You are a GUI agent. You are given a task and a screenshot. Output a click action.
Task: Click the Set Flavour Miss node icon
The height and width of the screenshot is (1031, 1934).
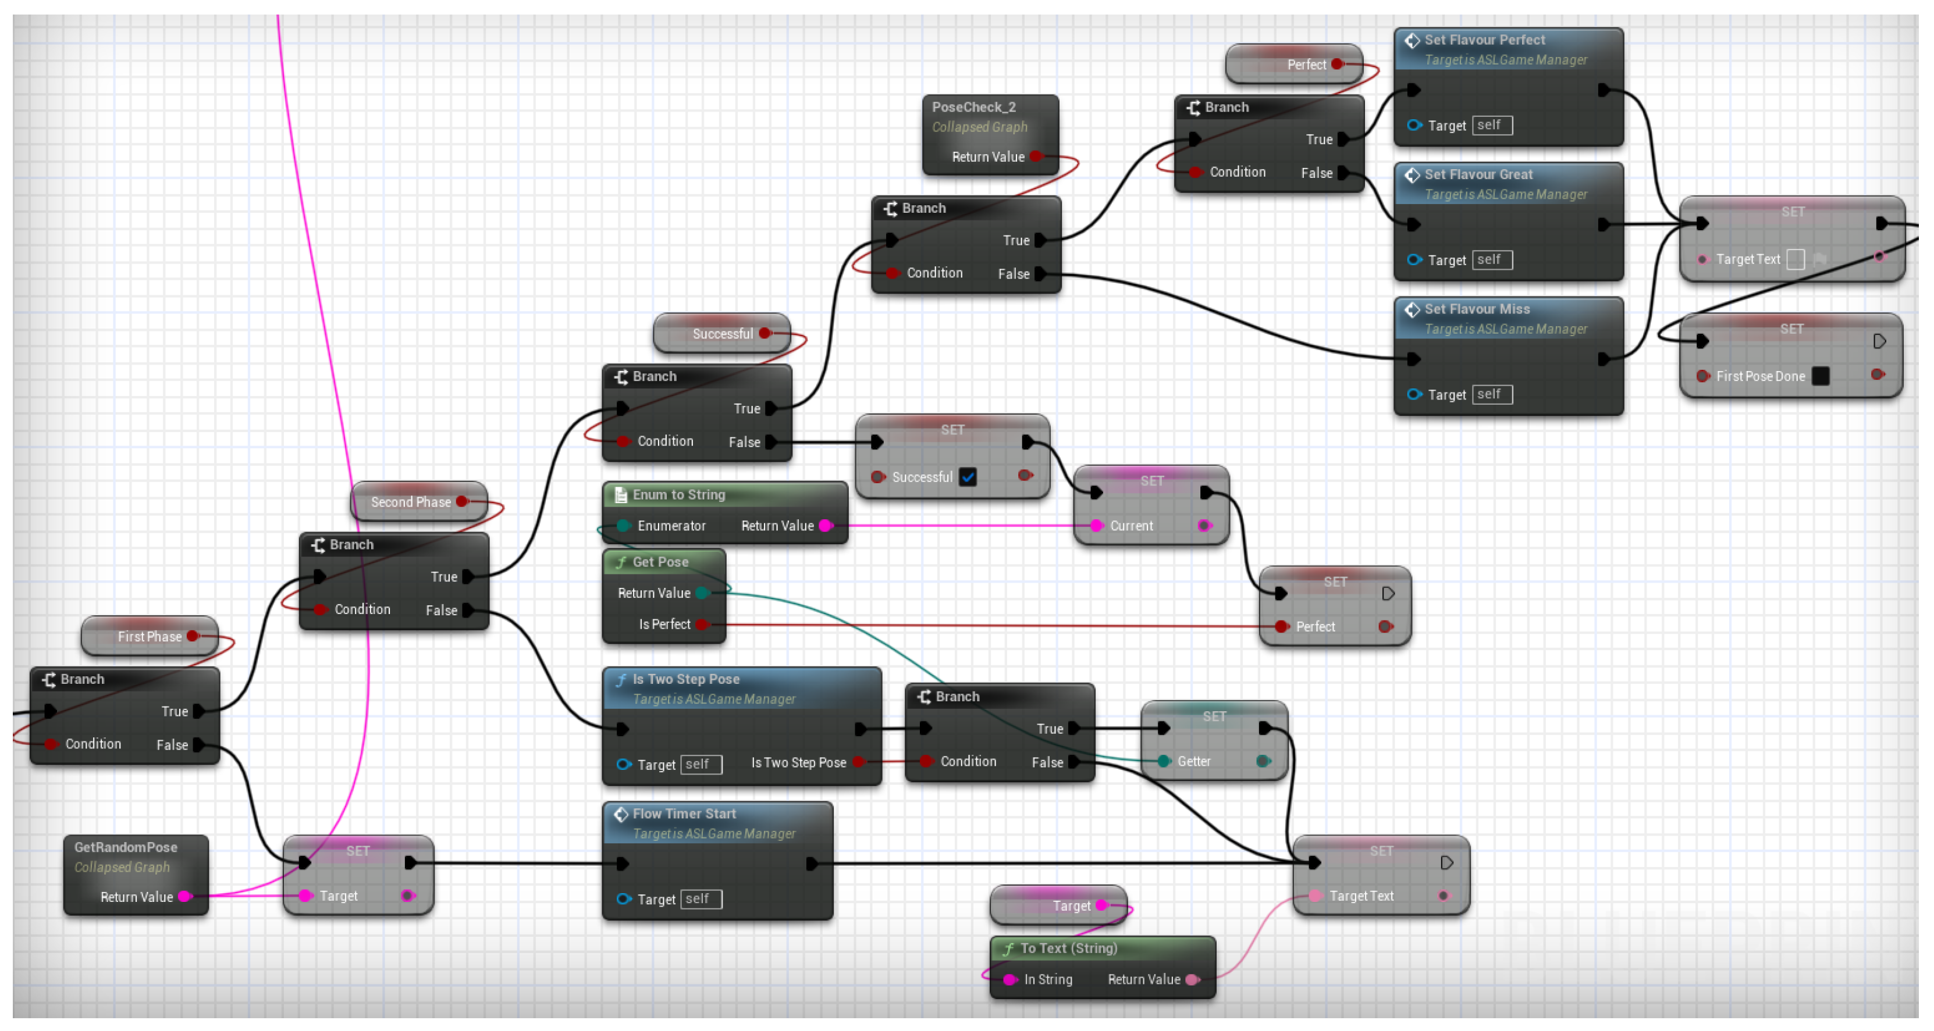pyautogui.click(x=1412, y=309)
